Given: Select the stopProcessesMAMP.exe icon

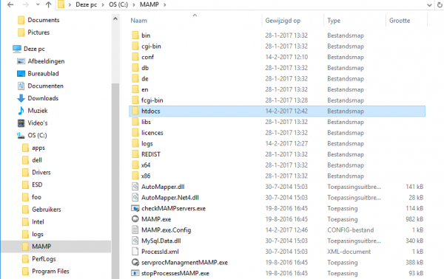Looking at the screenshot, I should [x=135, y=273].
